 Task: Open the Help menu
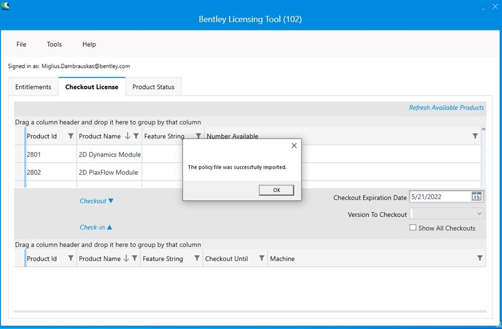coord(89,44)
